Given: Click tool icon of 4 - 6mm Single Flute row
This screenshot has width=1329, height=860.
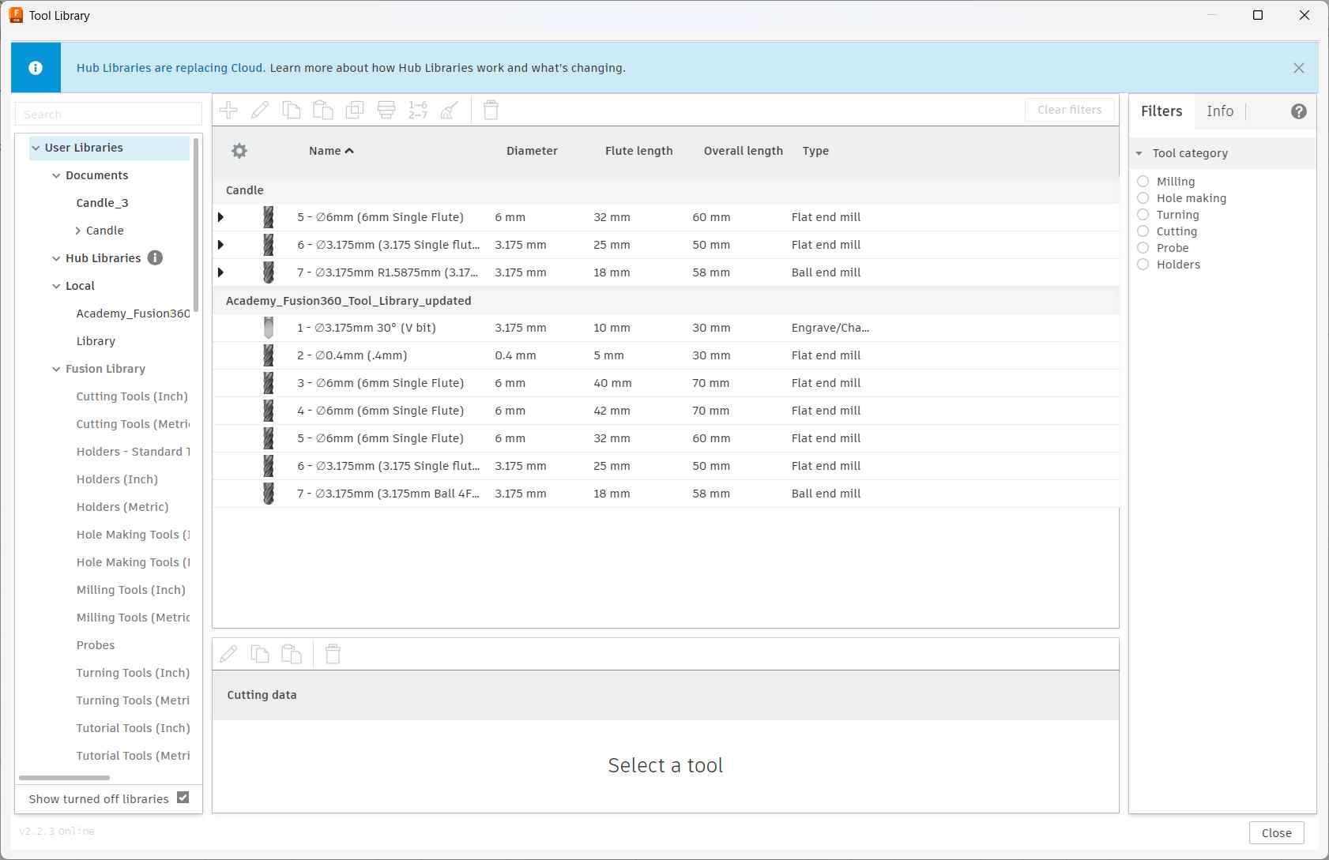Looking at the screenshot, I should point(269,411).
